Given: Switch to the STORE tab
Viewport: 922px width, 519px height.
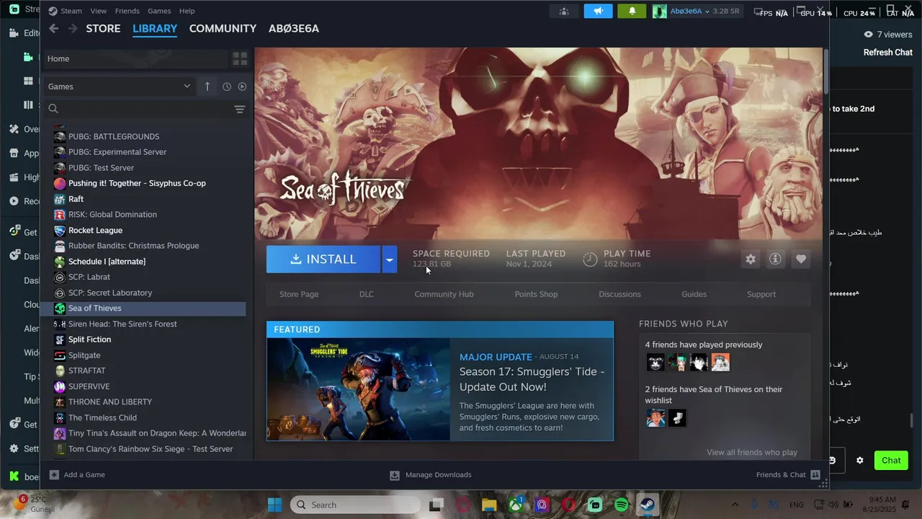Looking at the screenshot, I should tap(103, 28).
